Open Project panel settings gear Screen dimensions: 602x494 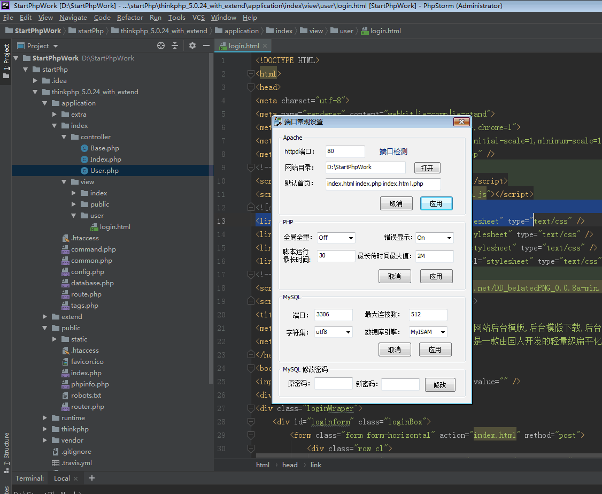[x=192, y=46]
